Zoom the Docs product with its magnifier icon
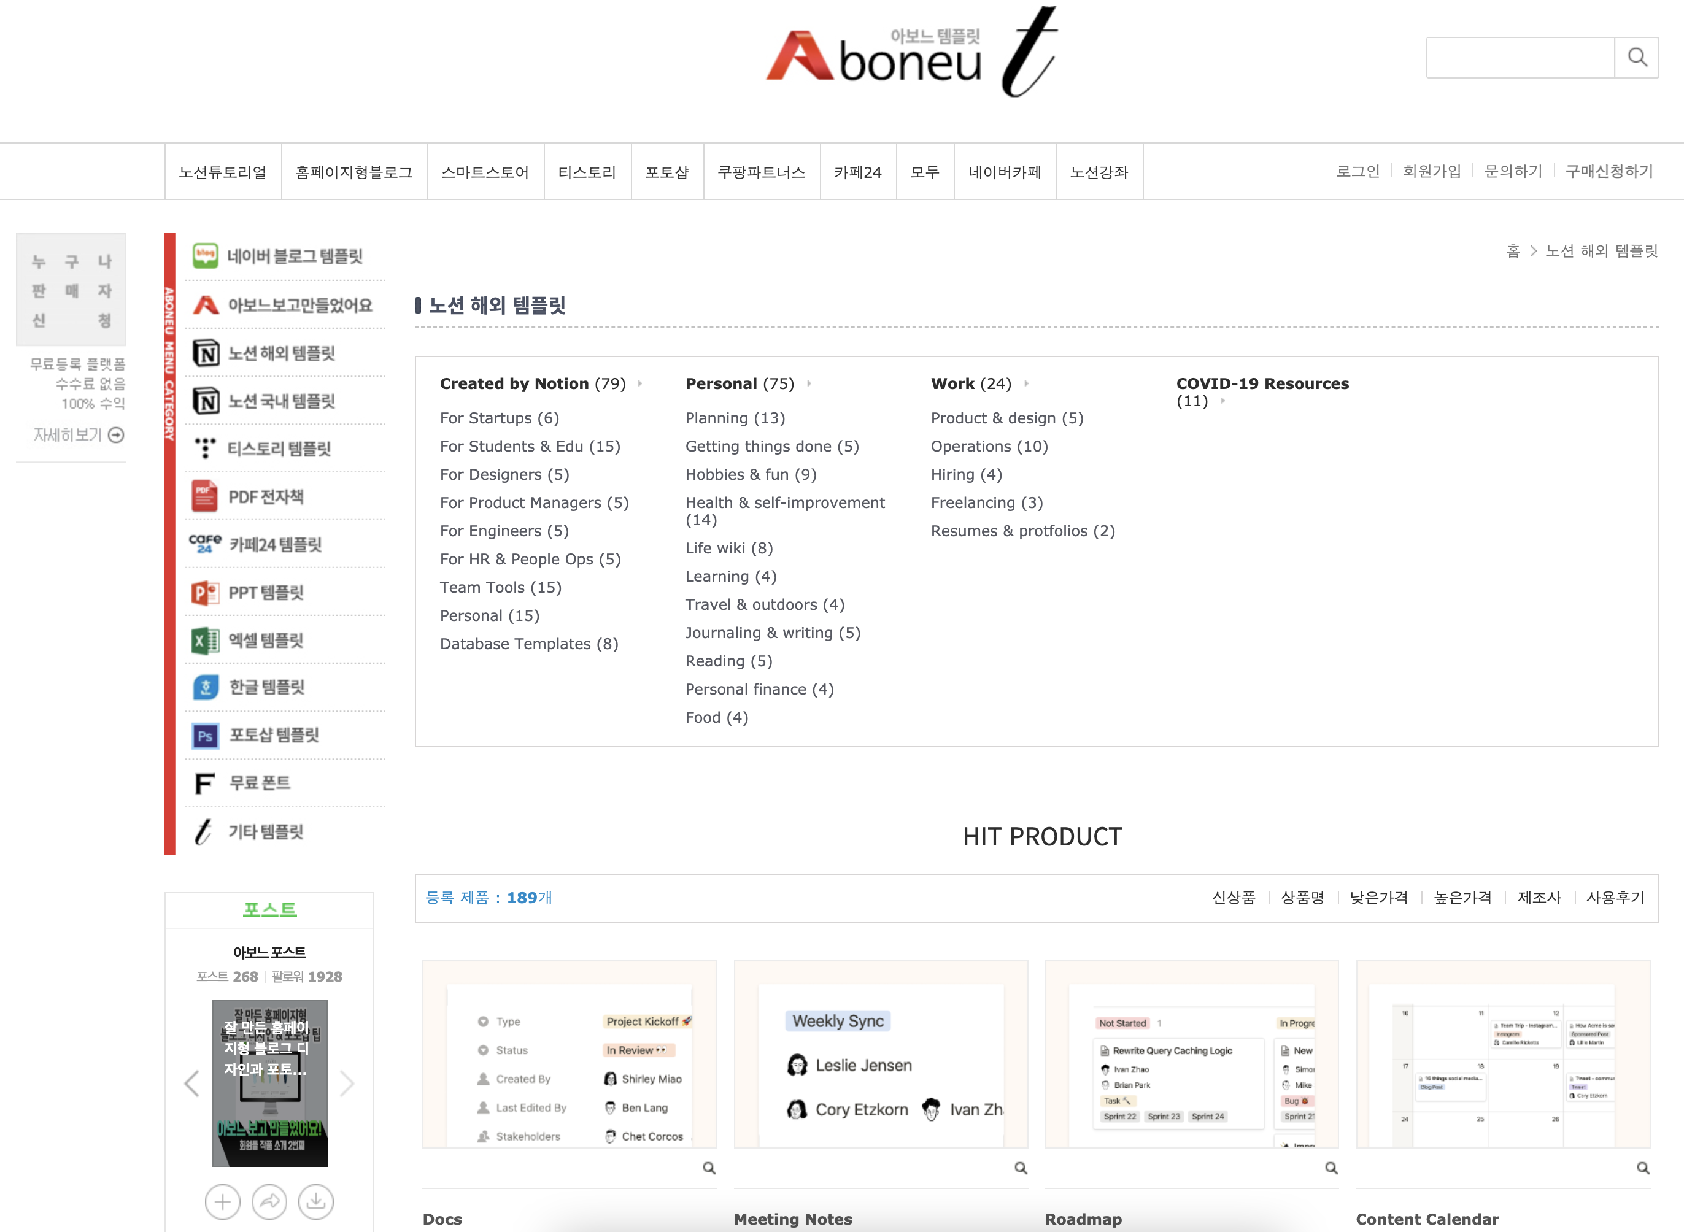The image size is (1684, 1232). click(x=709, y=1168)
